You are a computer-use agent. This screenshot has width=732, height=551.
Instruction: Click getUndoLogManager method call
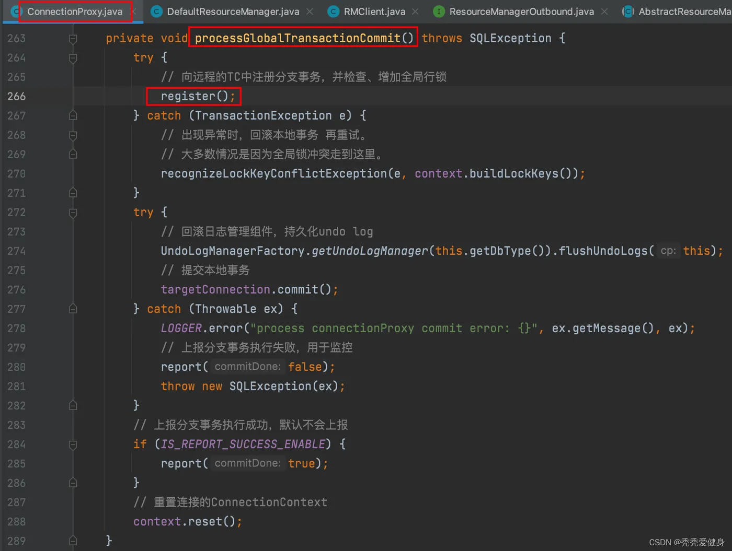370,251
